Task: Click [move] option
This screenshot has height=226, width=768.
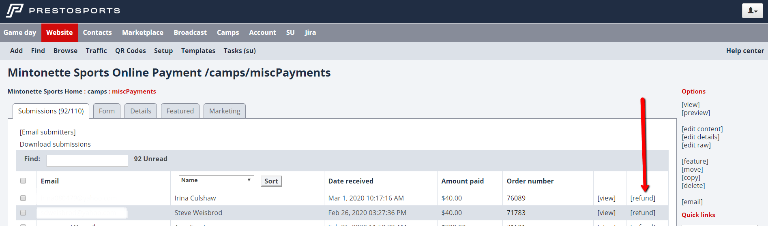Action: pyautogui.click(x=692, y=169)
